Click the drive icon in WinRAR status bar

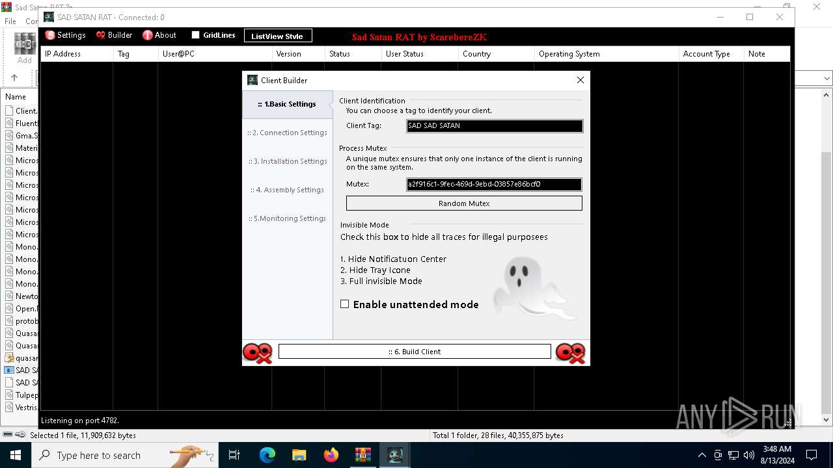click(8, 435)
